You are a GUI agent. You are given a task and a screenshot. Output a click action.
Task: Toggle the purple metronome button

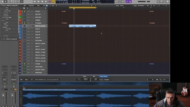[130, 1]
